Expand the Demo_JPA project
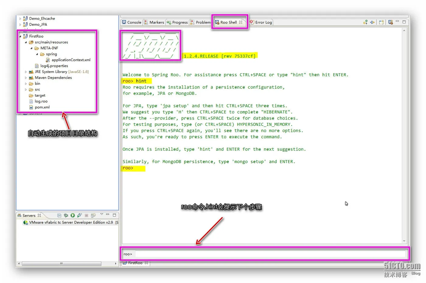 coord(20,25)
